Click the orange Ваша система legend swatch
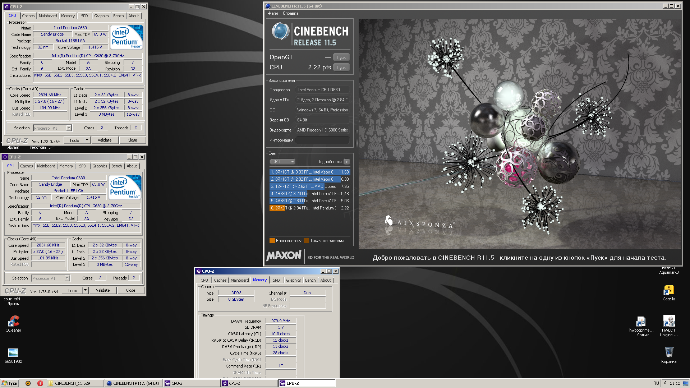Image resolution: width=690 pixels, height=388 pixels. (x=272, y=241)
